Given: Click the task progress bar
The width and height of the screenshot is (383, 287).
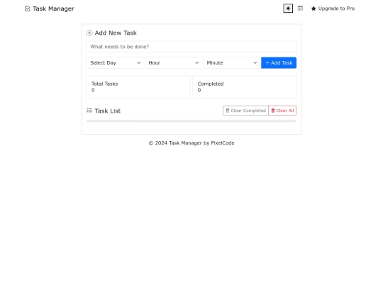Looking at the screenshot, I should tap(191, 121).
